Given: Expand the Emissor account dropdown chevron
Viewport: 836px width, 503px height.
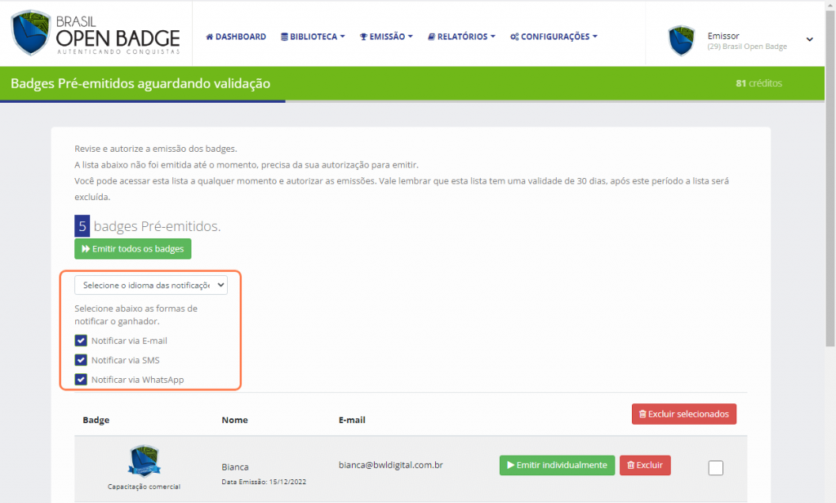Looking at the screenshot, I should coord(809,39).
